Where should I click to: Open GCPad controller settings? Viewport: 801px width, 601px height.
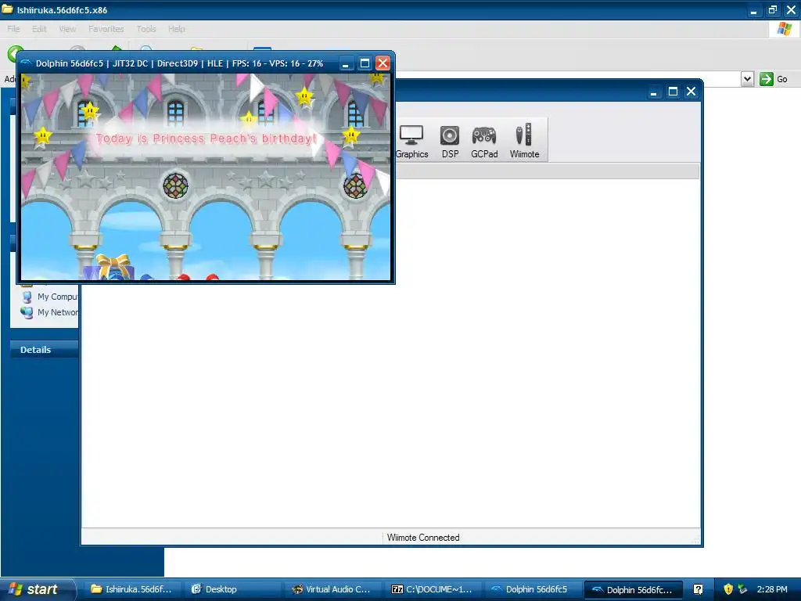point(483,141)
